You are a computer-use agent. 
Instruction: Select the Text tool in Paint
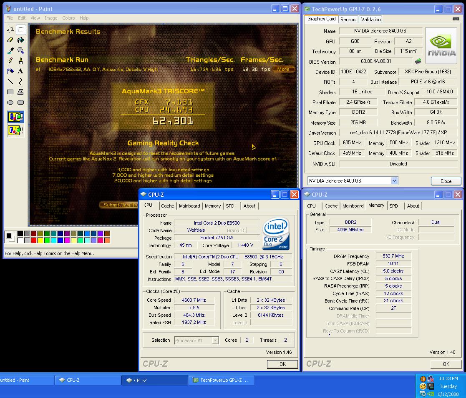click(21, 71)
